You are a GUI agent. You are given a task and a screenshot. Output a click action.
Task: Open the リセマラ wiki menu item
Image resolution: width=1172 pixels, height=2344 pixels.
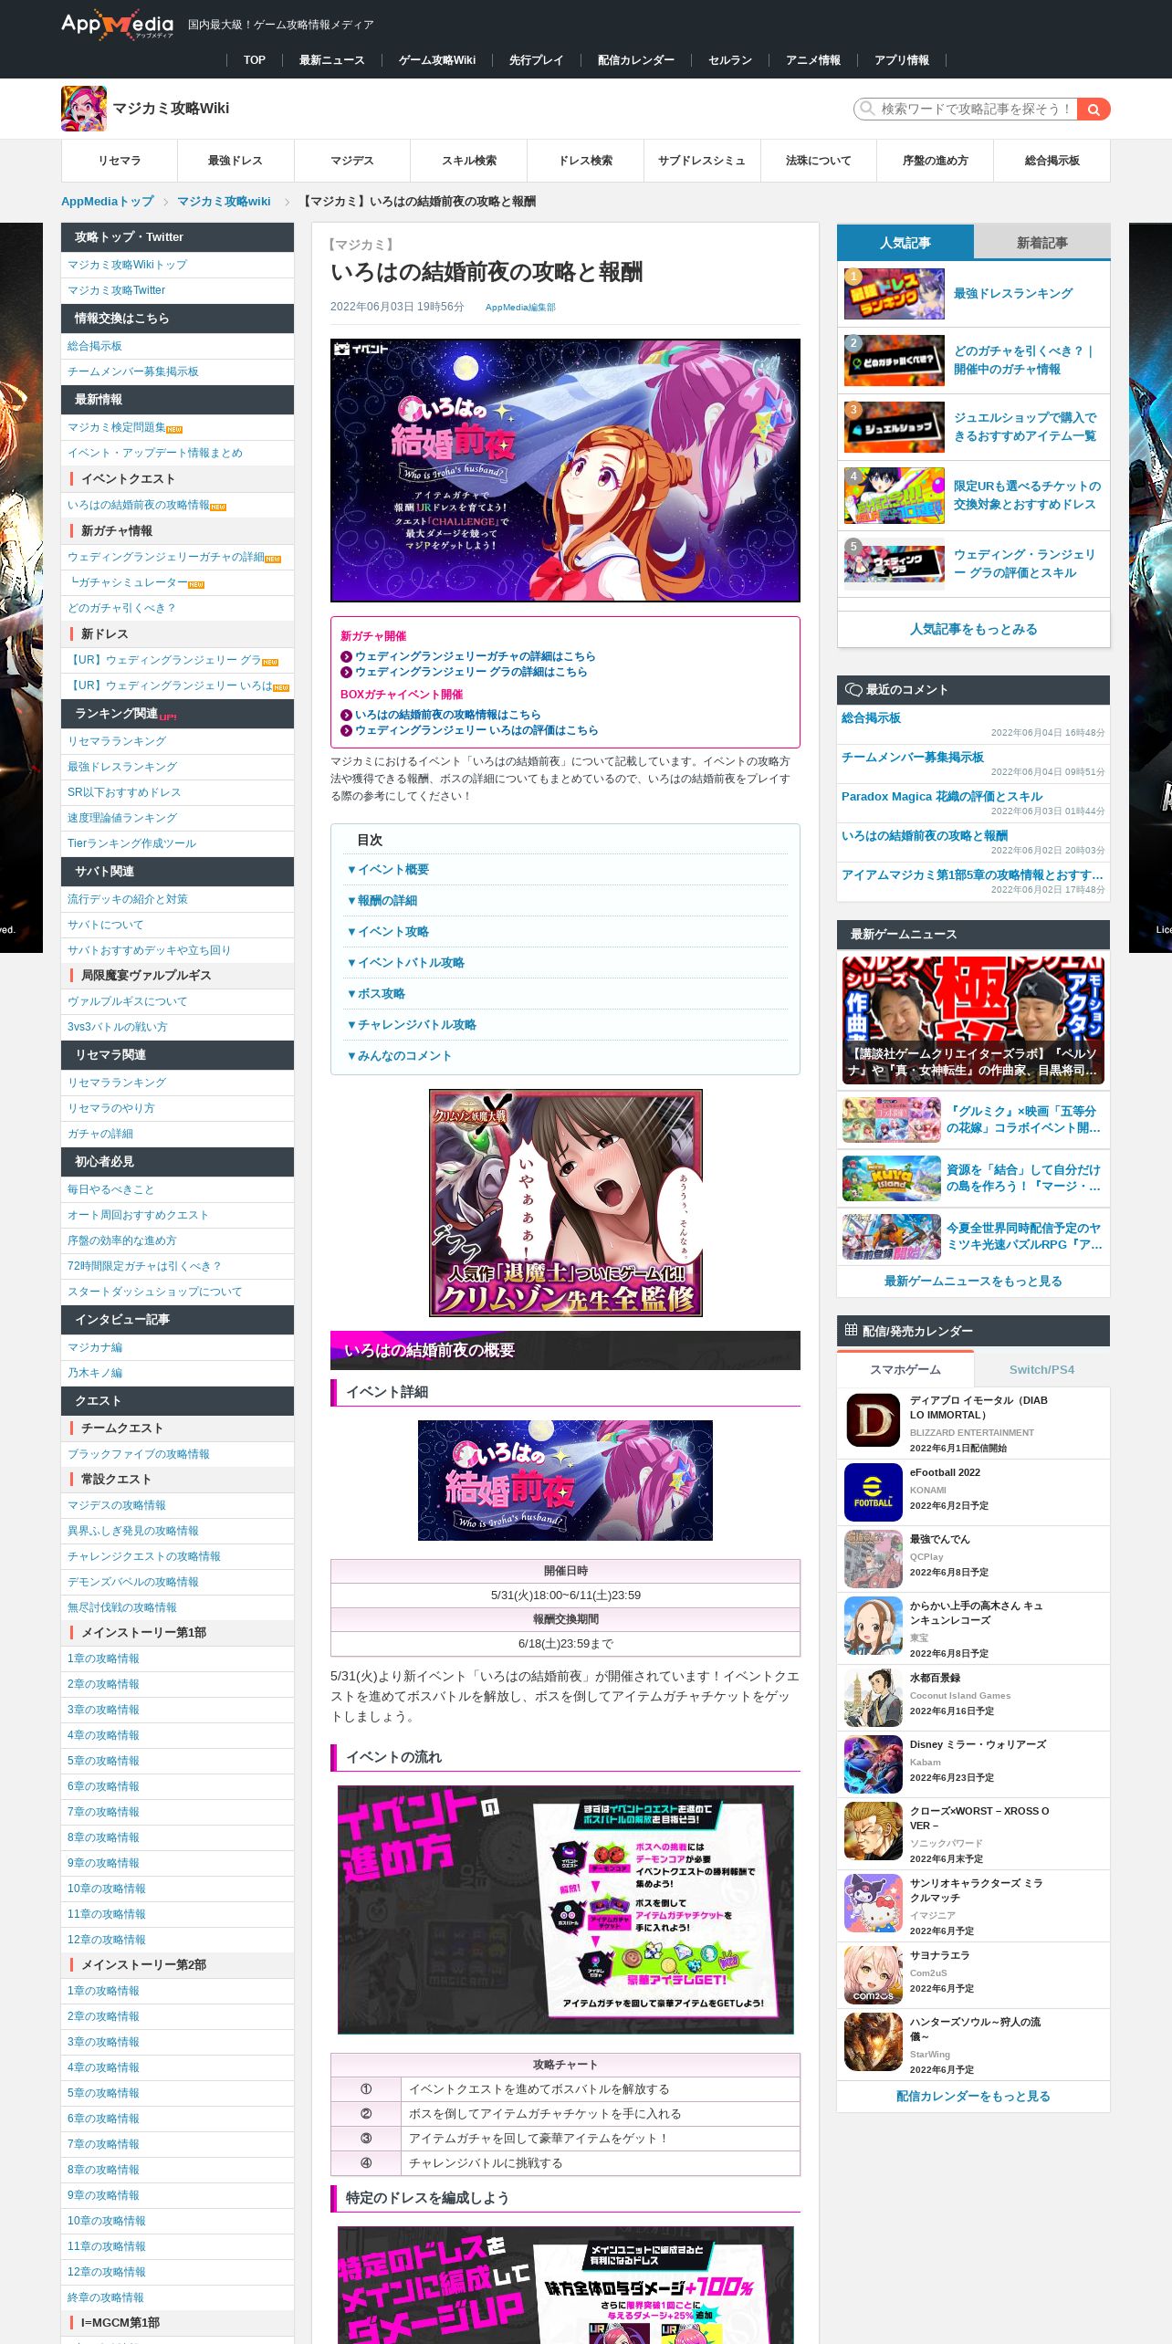point(120,161)
